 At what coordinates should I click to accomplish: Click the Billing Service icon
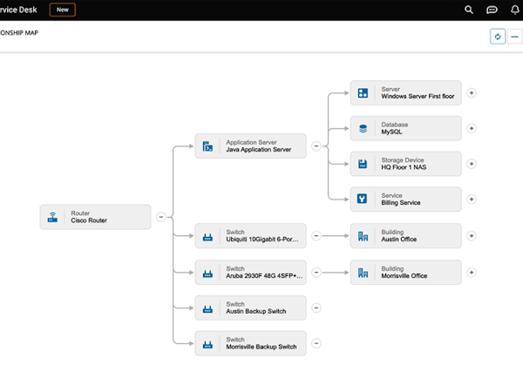(363, 199)
